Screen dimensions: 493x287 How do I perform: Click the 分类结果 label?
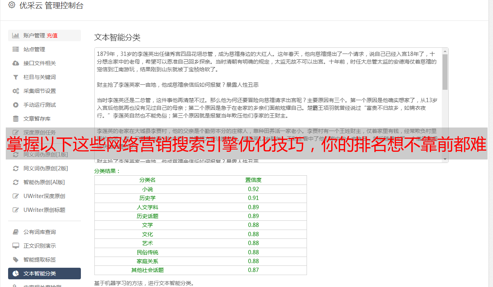click(x=107, y=171)
